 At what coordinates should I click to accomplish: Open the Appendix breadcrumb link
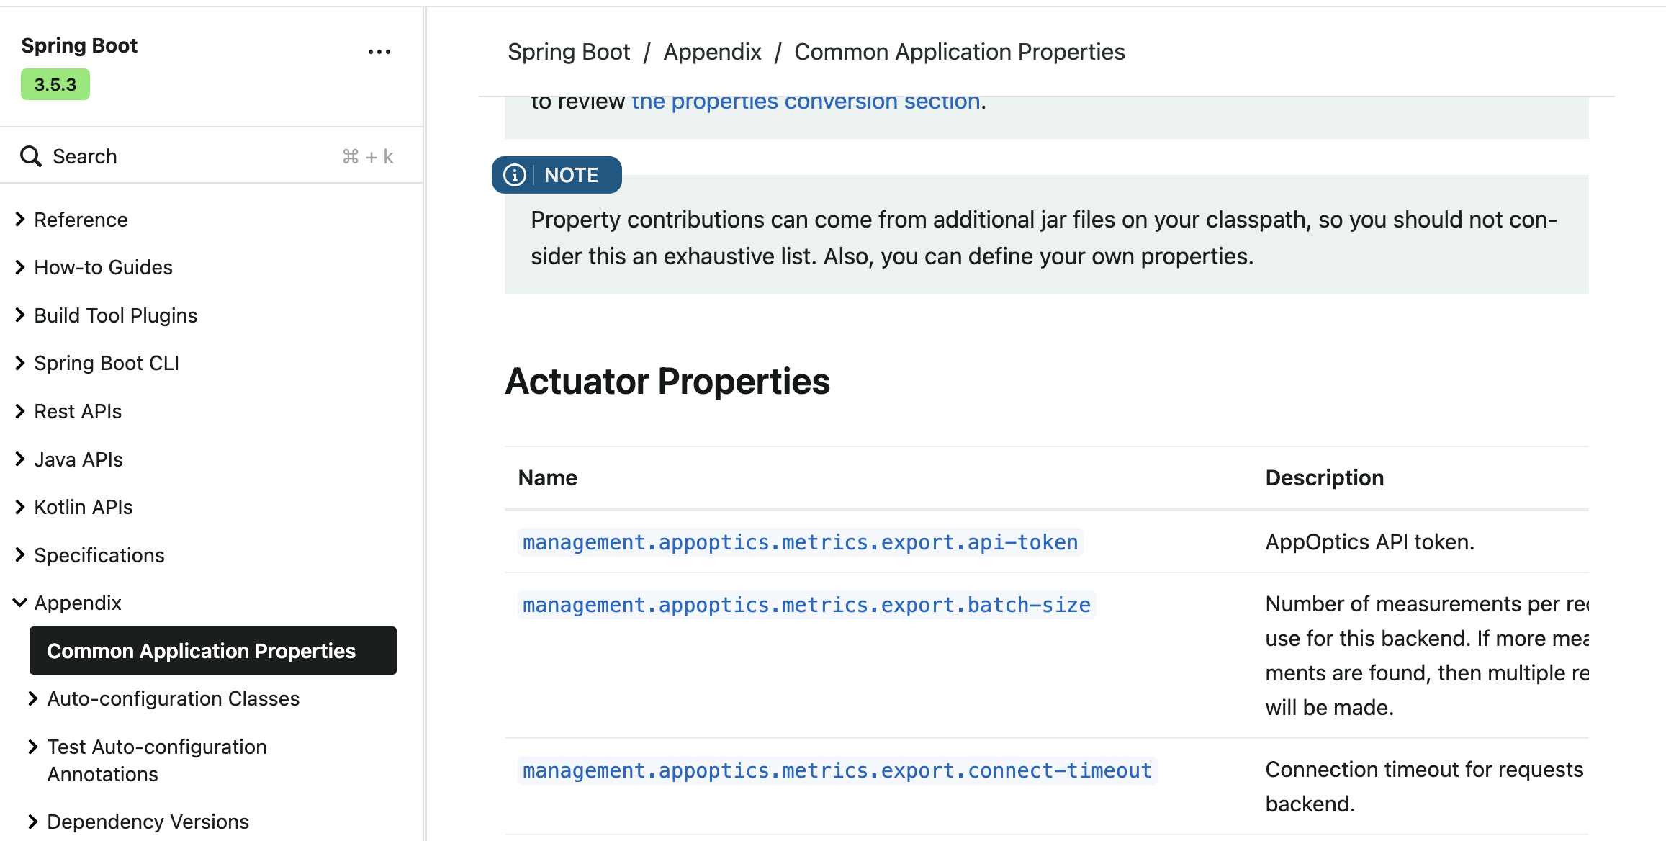point(712,51)
